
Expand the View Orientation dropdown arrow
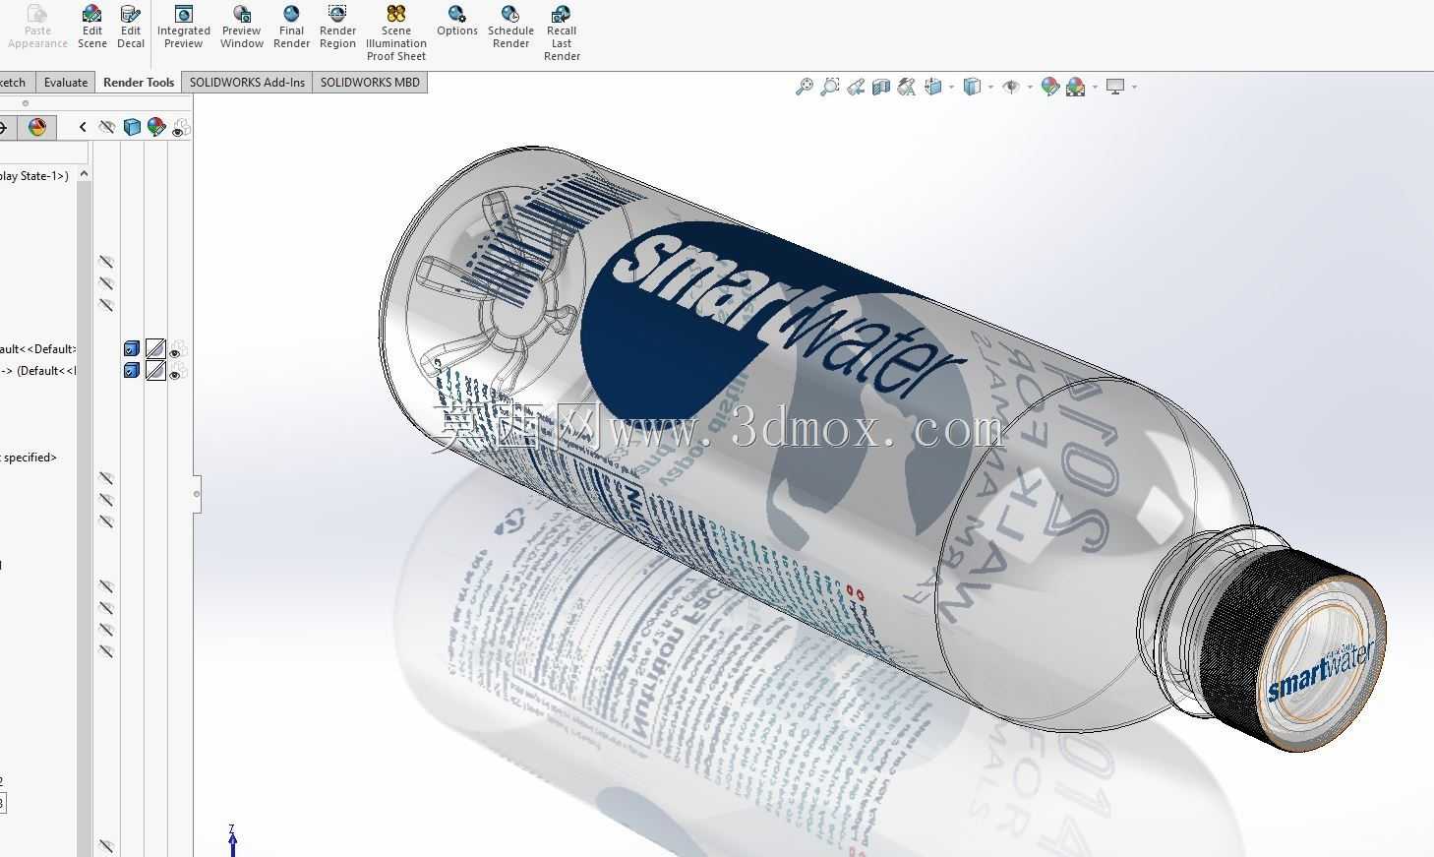tap(951, 87)
